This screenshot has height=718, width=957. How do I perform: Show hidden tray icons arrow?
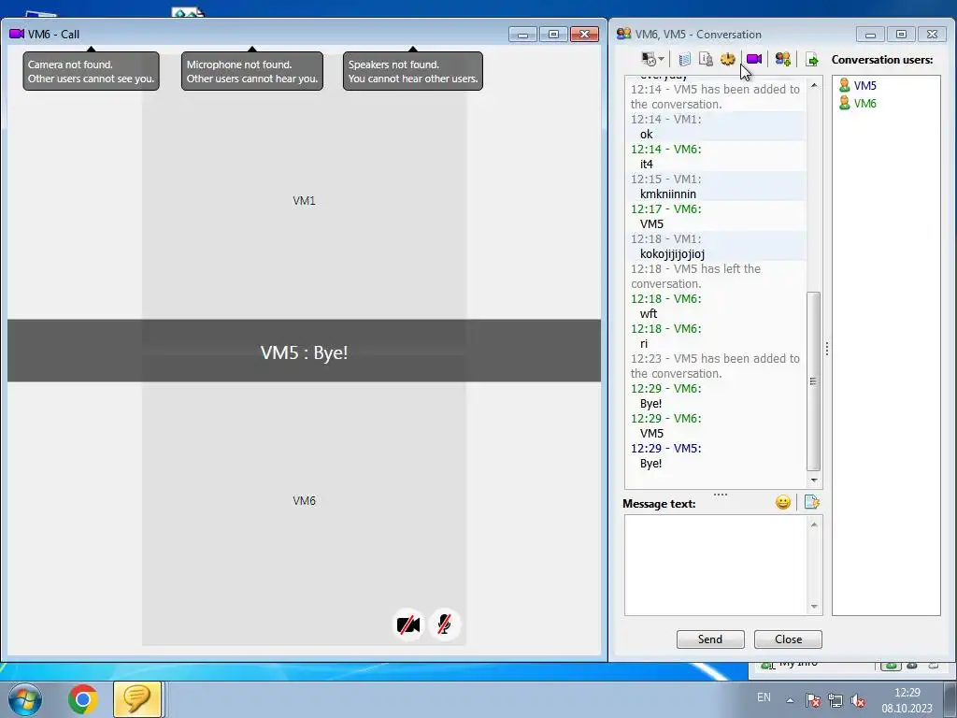coord(790,700)
